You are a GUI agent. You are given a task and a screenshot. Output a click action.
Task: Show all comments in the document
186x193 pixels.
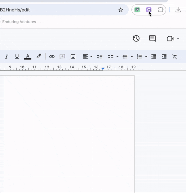153,38
